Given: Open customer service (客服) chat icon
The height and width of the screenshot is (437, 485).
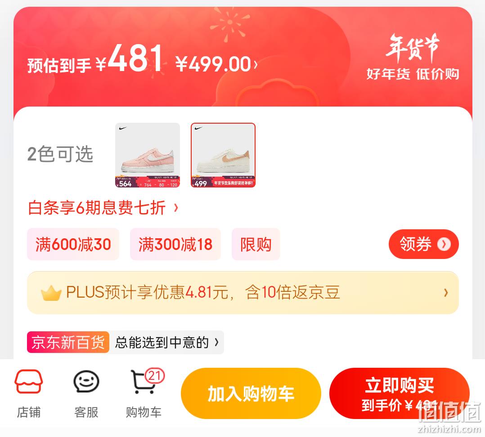Looking at the screenshot, I should pos(86,381).
